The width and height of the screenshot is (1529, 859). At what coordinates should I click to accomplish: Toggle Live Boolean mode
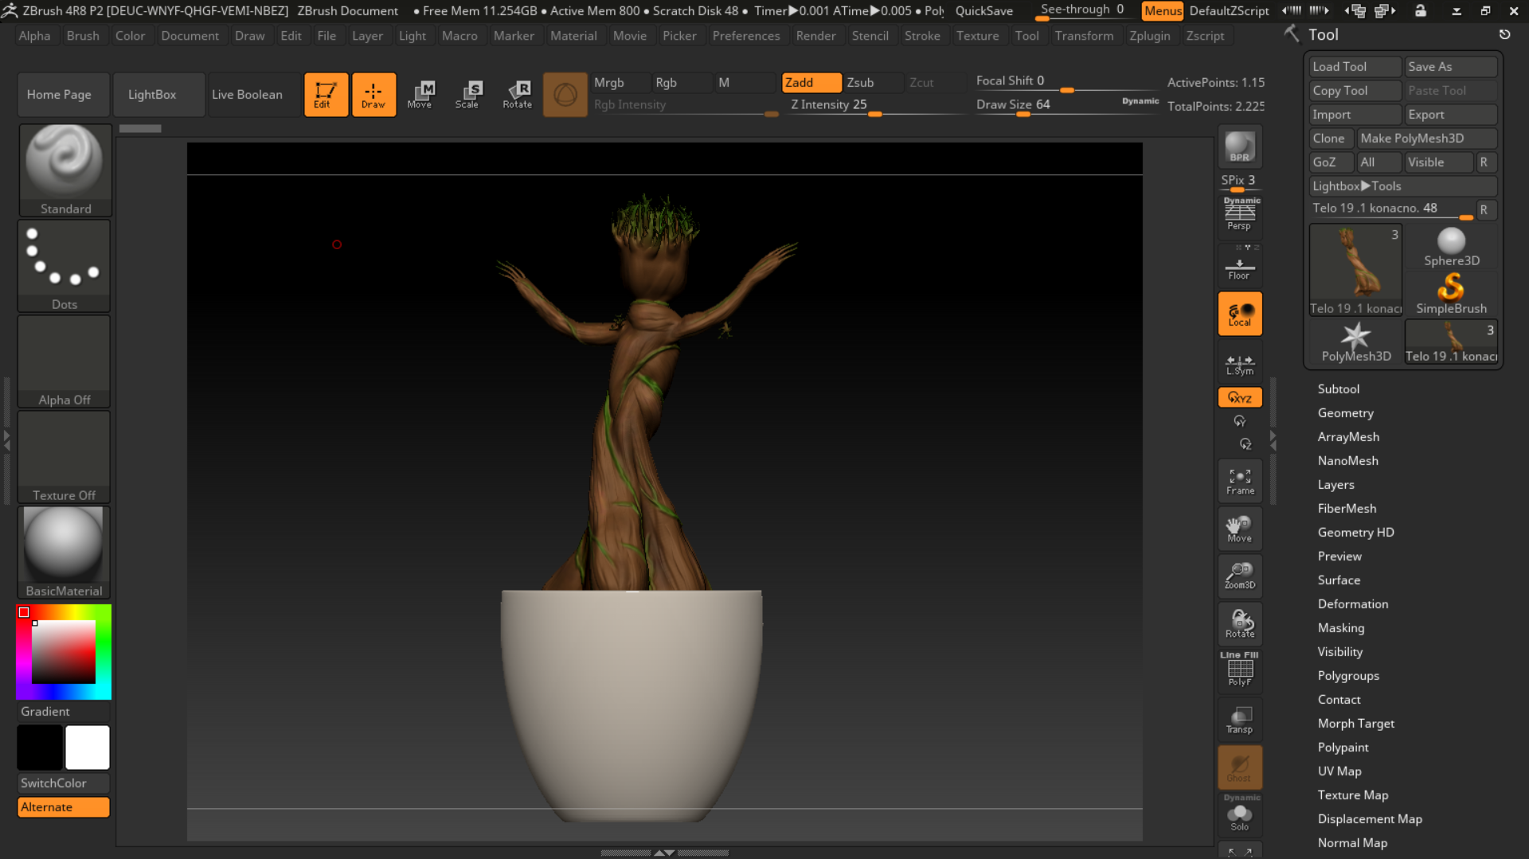[255, 95]
